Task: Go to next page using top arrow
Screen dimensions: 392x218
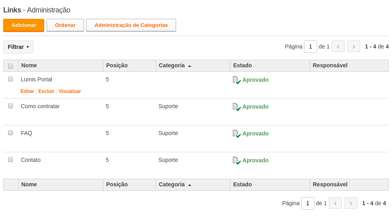Action: click(354, 46)
